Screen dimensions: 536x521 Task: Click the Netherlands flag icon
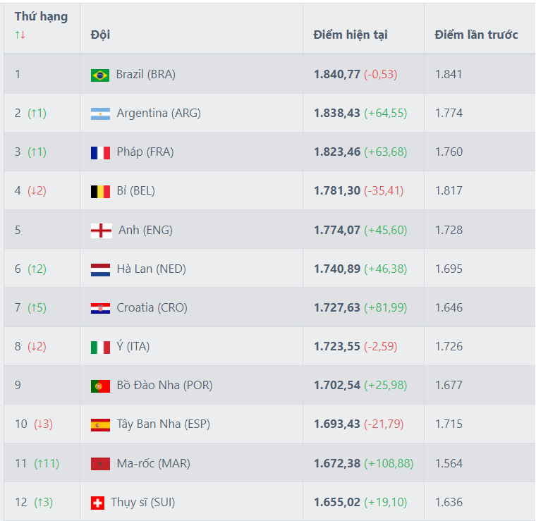click(100, 269)
